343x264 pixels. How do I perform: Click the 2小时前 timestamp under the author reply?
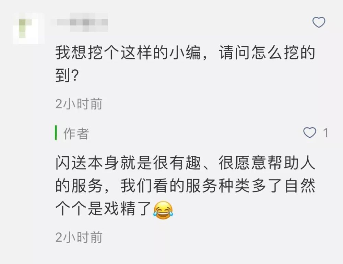click(79, 237)
